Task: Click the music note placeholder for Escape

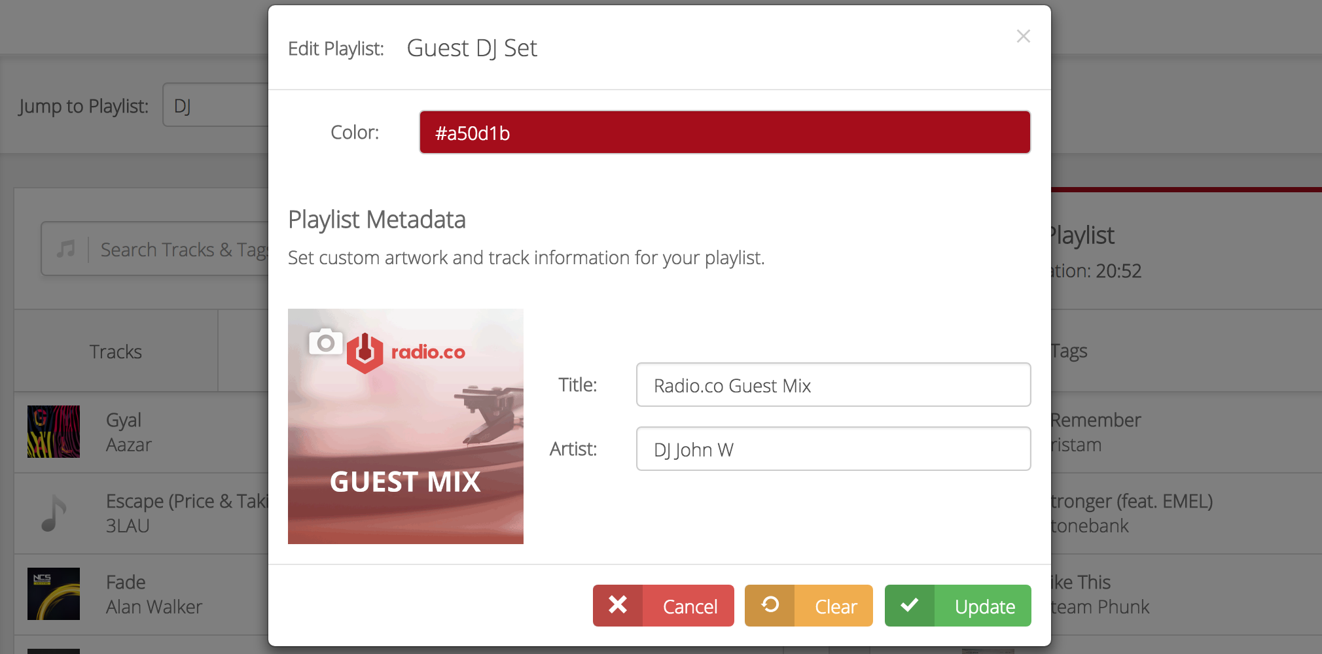Action: coord(54,513)
